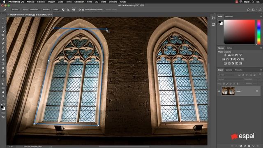Select the Dodge tool
The width and height of the screenshot is (263, 148).
3,72
